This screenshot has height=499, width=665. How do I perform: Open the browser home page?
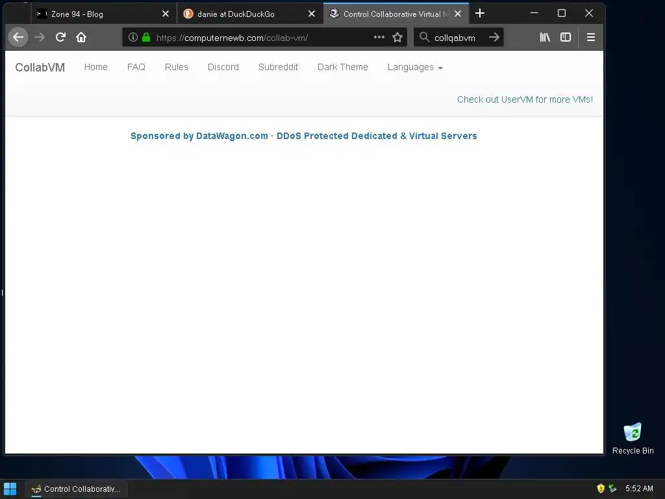click(81, 37)
